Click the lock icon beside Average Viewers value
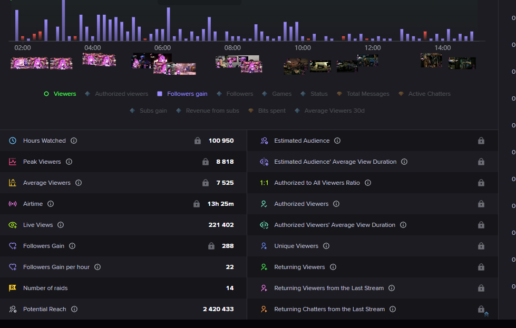This screenshot has width=516, height=328. click(206, 183)
